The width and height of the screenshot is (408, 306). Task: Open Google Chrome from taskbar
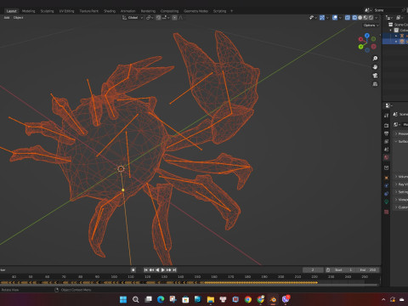click(248, 299)
